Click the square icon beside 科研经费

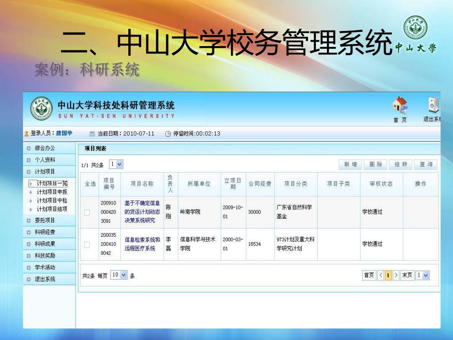(x=29, y=232)
